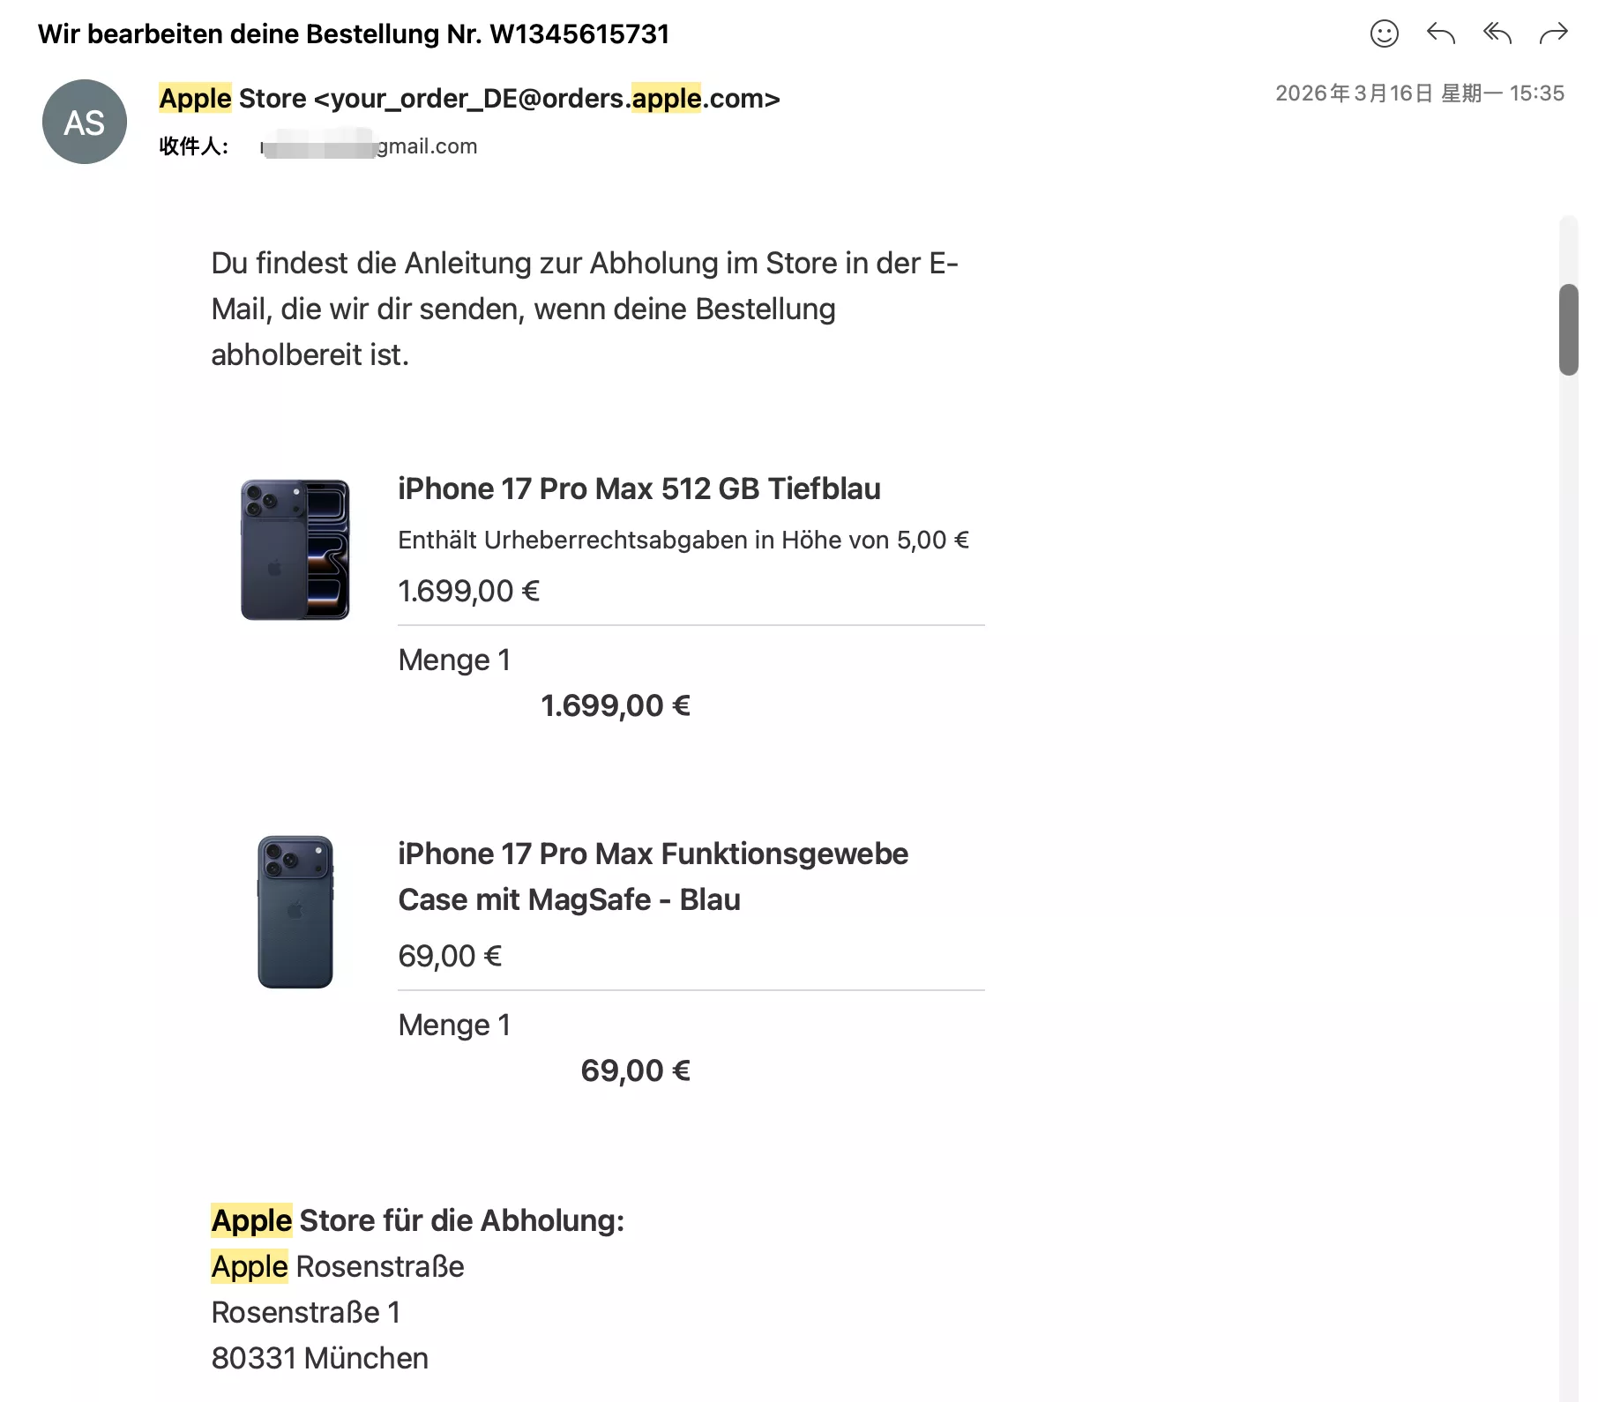Click the Apple Rosenstraße store name
Image resolution: width=1598 pixels, height=1402 pixels.
click(338, 1266)
